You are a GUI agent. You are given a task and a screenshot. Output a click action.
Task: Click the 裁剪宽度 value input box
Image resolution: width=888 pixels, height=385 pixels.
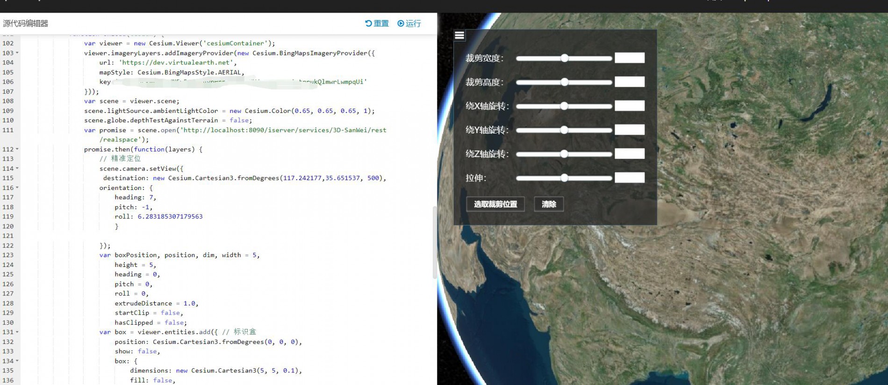pos(630,58)
